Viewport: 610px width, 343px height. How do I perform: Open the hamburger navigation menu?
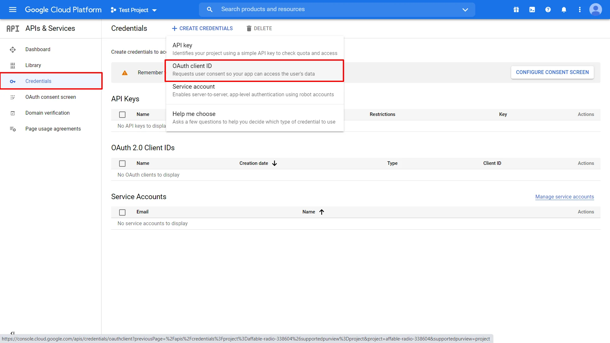click(13, 10)
